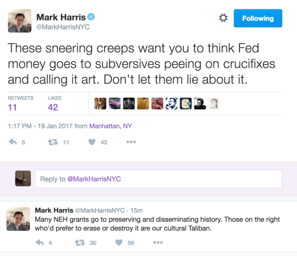
Task: Like the main tweet with heart
Action: pyautogui.click(x=91, y=142)
